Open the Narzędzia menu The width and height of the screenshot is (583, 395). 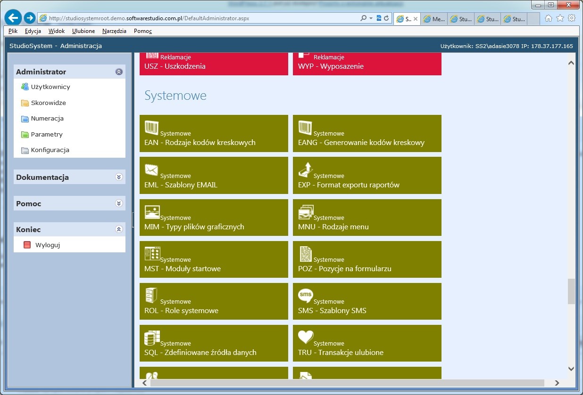(x=114, y=31)
